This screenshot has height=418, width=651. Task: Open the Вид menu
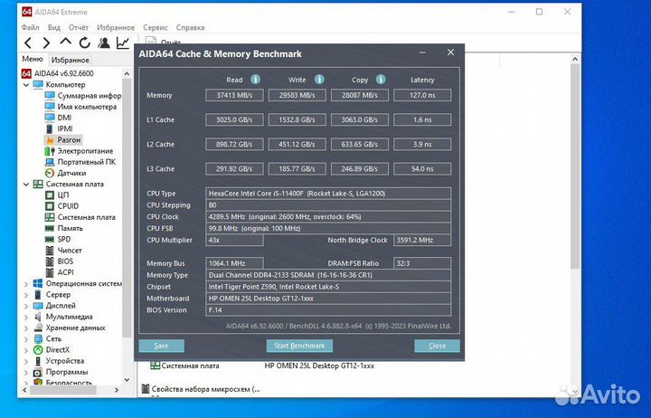pos(54,27)
